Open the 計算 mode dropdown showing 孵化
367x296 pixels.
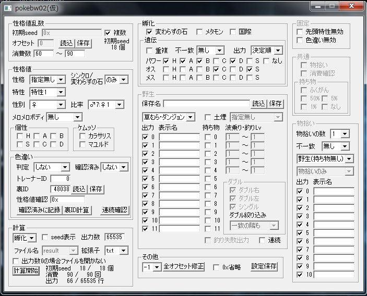pyautogui.click(x=25, y=238)
